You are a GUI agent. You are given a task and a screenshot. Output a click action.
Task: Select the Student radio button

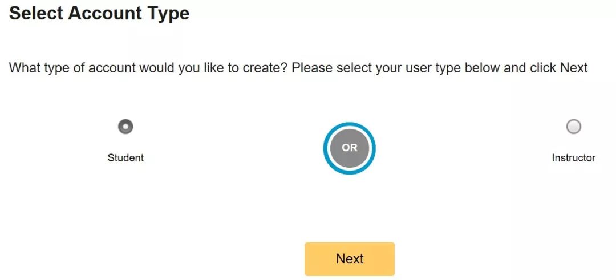point(125,127)
